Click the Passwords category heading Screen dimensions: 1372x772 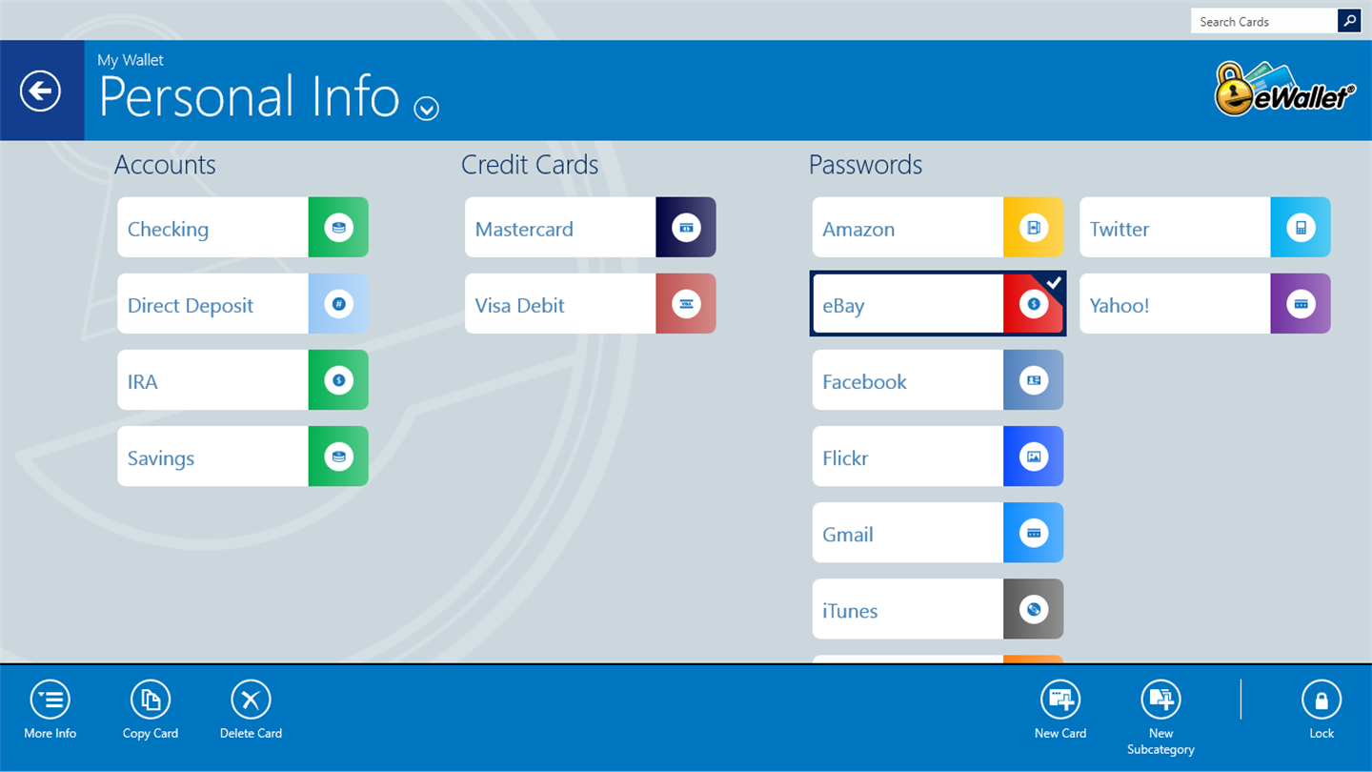(x=865, y=165)
